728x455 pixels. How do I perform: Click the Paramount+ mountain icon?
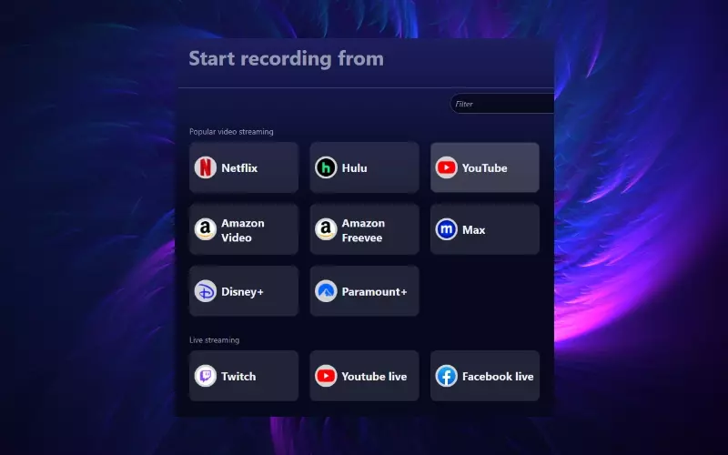click(x=326, y=291)
